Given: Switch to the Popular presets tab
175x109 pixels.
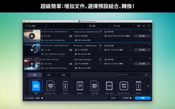Looking at the screenshot, I should point(35,75).
